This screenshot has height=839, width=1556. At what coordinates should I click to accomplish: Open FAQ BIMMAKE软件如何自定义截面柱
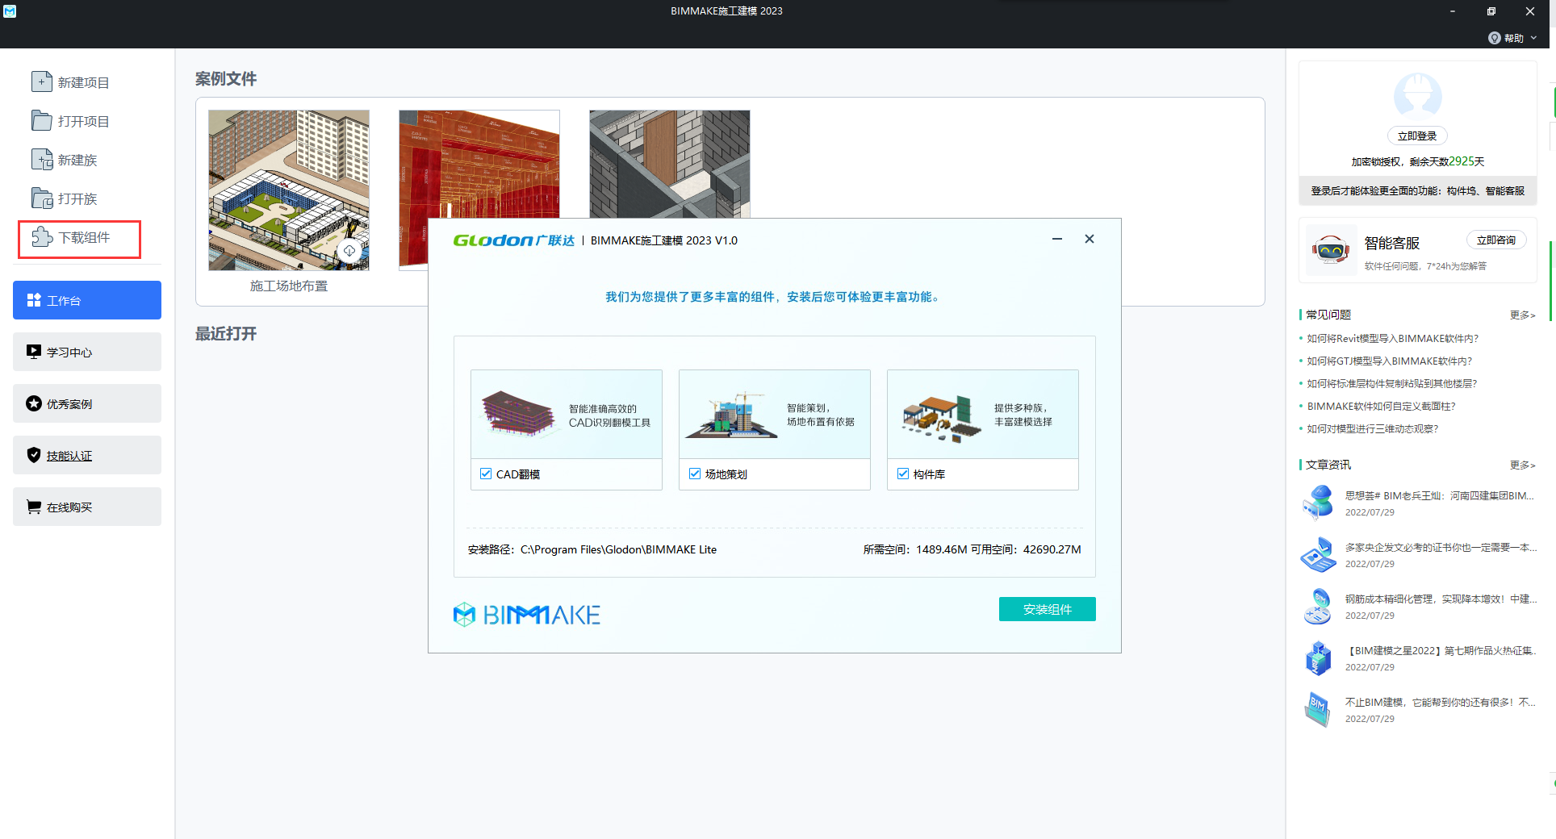[1382, 407]
